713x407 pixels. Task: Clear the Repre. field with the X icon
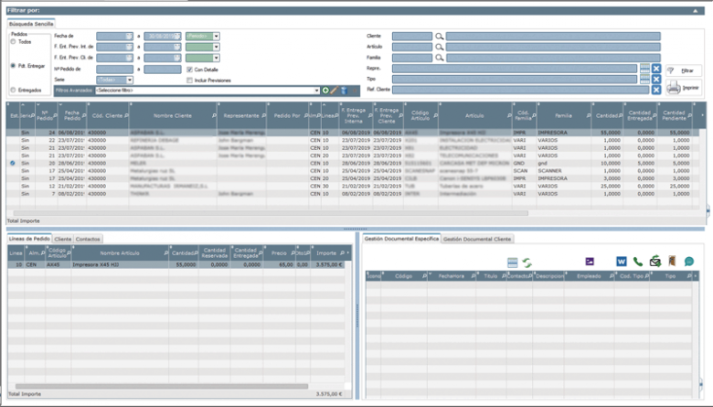[x=656, y=69]
